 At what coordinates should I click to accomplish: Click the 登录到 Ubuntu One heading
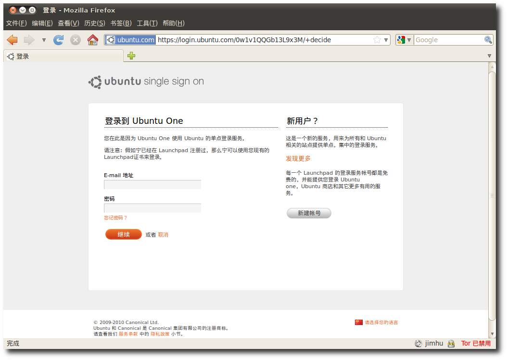click(x=144, y=121)
